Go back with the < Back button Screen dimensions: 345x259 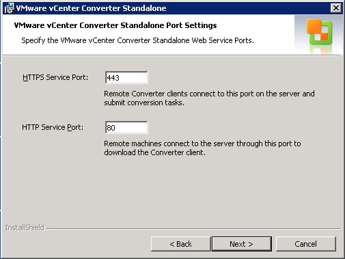tap(180, 244)
